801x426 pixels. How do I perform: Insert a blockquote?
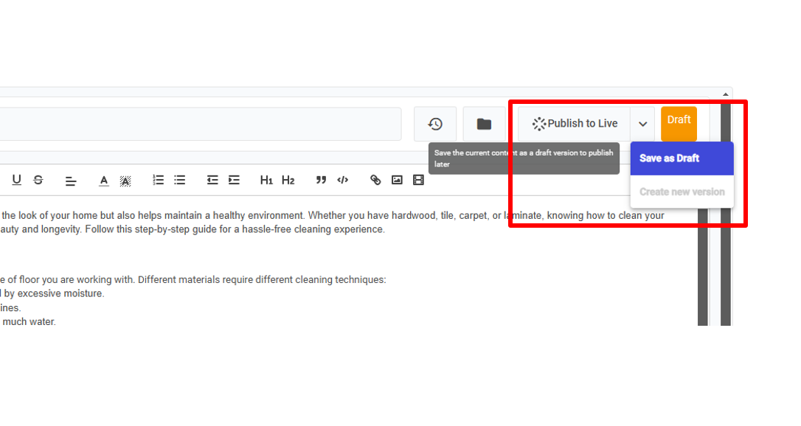pyautogui.click(x=321, y=180)
